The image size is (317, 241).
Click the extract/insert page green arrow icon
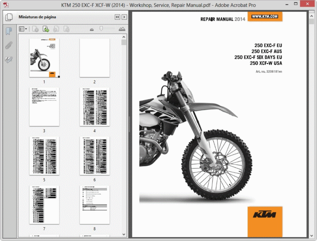46,29
